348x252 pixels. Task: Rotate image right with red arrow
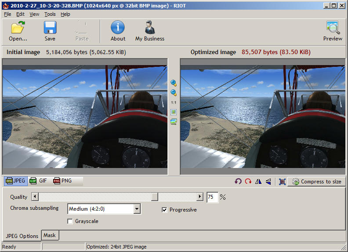pyautogui.click(x=248, y=181)
